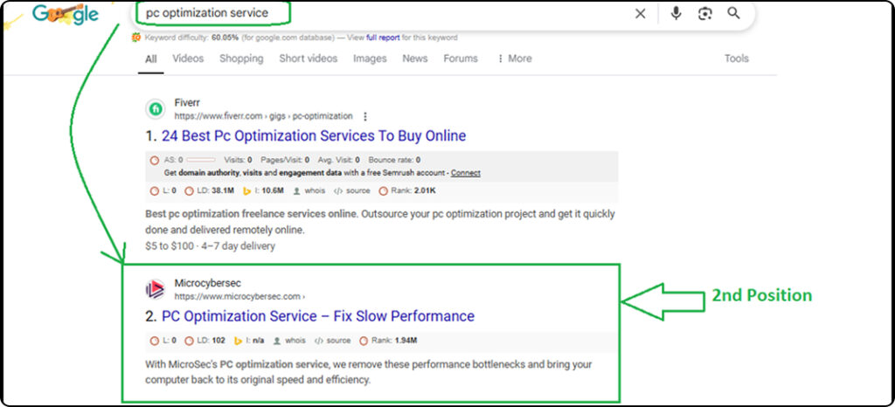895x407 pixels.
Task: Click the whois icon in Microcybersec row
Action: coord(277,341)
